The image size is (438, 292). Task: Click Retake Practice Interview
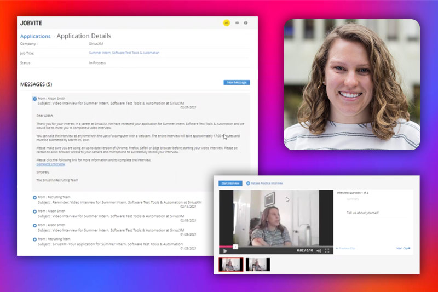point(267,184)
